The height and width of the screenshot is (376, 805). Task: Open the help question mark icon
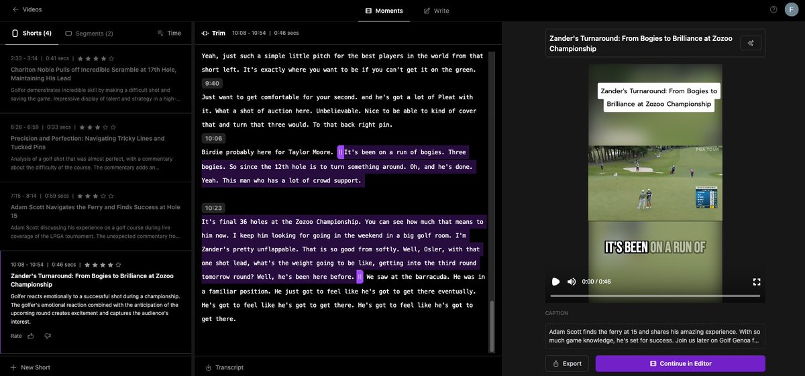773,9
